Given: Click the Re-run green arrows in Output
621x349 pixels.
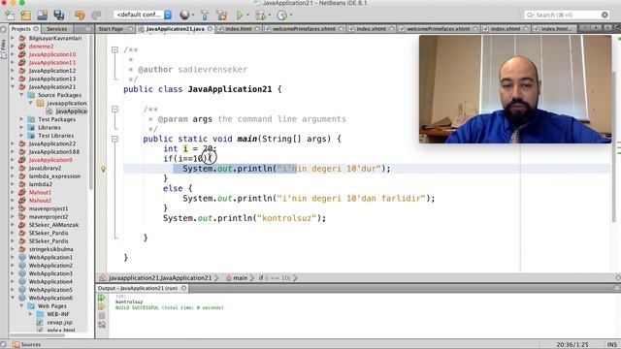Looking at the screenshot, I should pos(102,298).
